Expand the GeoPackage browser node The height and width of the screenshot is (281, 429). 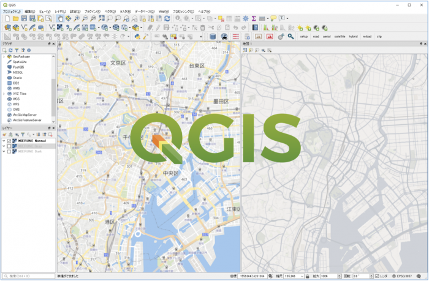coord(4,56)
